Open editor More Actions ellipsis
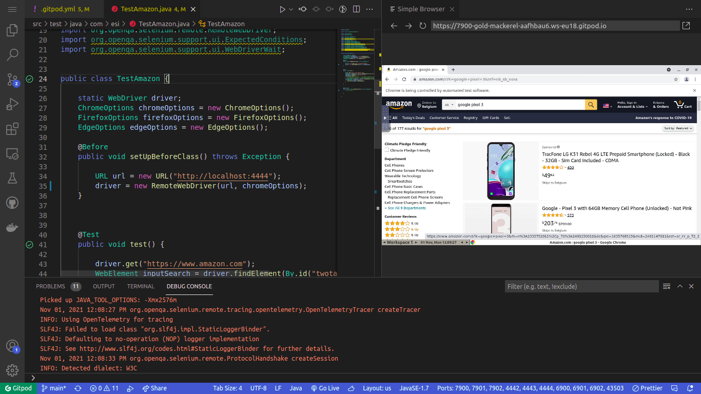The height and width of the screenshot is (394, 701). (369, 9)
